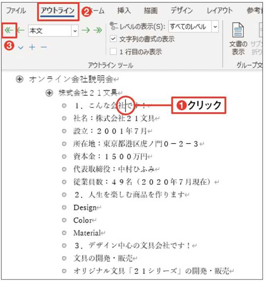
Task: Open the 挿入 tab
Action: 124,11
